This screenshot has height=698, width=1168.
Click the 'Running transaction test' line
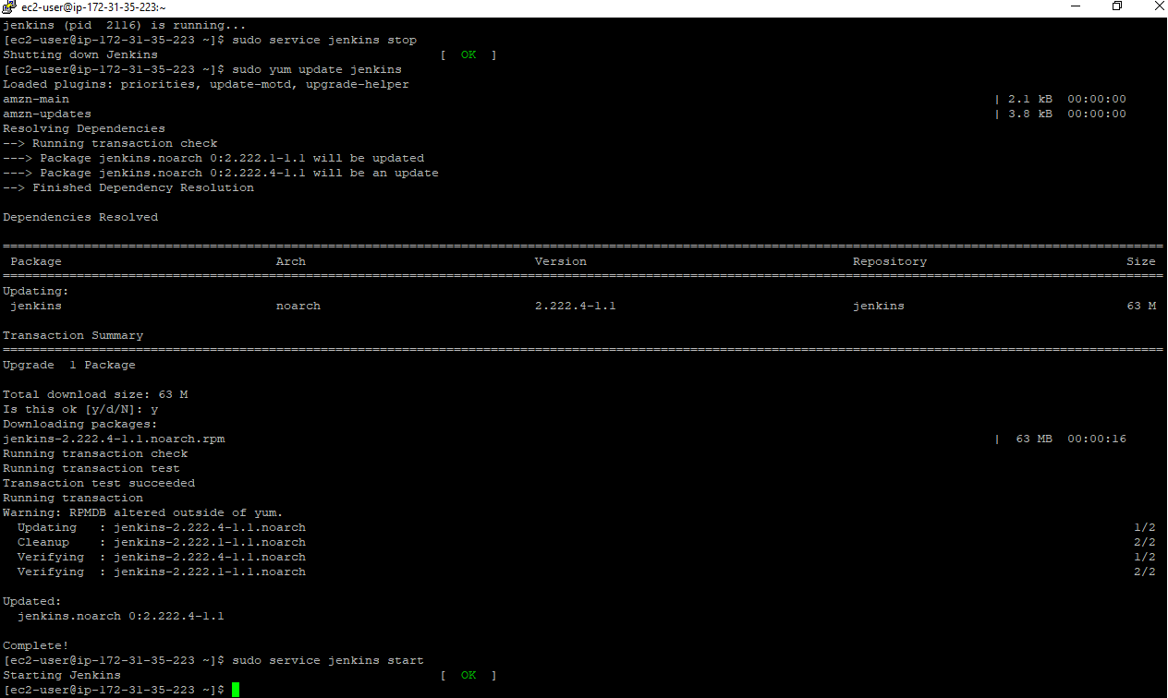tap(91, 469)
